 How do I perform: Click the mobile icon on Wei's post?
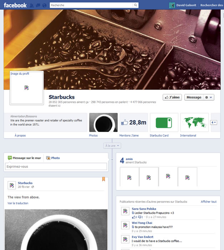(x=133, y=227)
